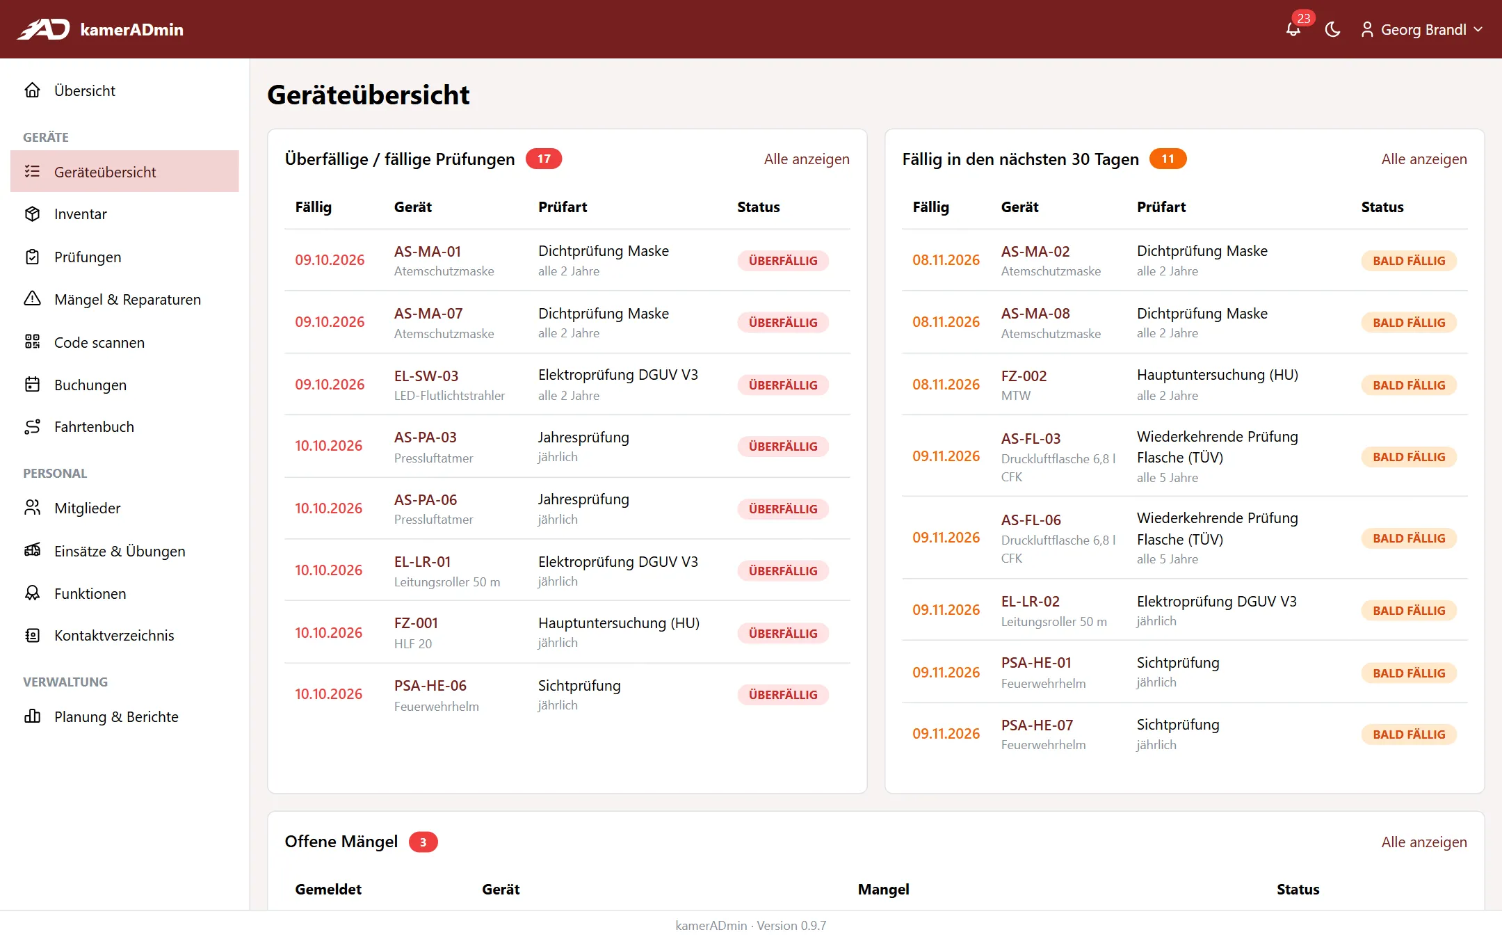This screenshot has height=939, width=1502.
Task: Click the chart icon for Planung & Berichte
Action: click(x=33, y=716)
